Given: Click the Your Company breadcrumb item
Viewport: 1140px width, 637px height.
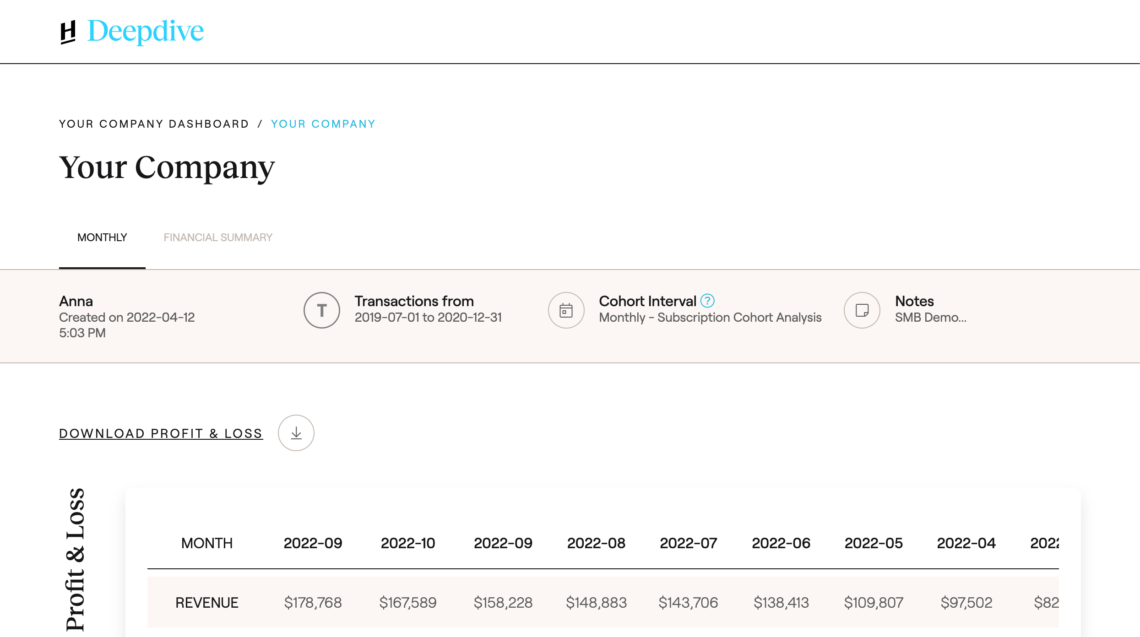Looking at the screenshot, I should coord(323,124).
